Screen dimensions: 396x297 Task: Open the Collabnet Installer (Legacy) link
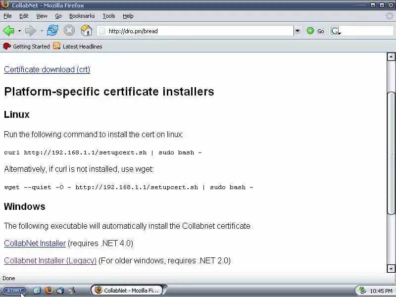click(50, 260)
